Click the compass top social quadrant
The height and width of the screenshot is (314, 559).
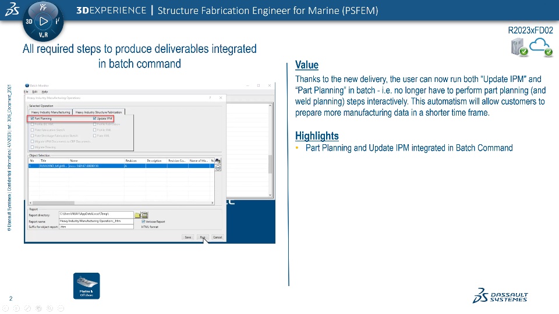[43, 7]
